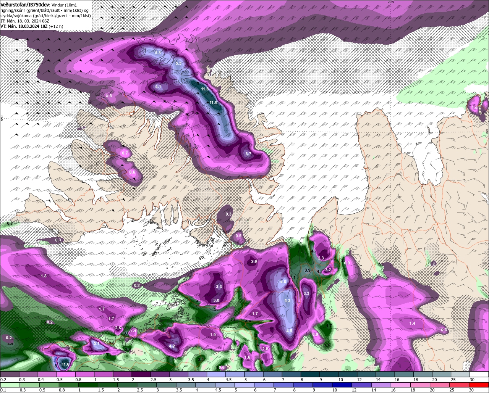
Task: Click the 3.2 value label on the map
Action: 328,270
